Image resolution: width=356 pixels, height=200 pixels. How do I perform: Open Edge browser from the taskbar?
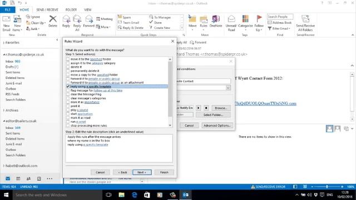pyautogui.click(x=135, y=195)
